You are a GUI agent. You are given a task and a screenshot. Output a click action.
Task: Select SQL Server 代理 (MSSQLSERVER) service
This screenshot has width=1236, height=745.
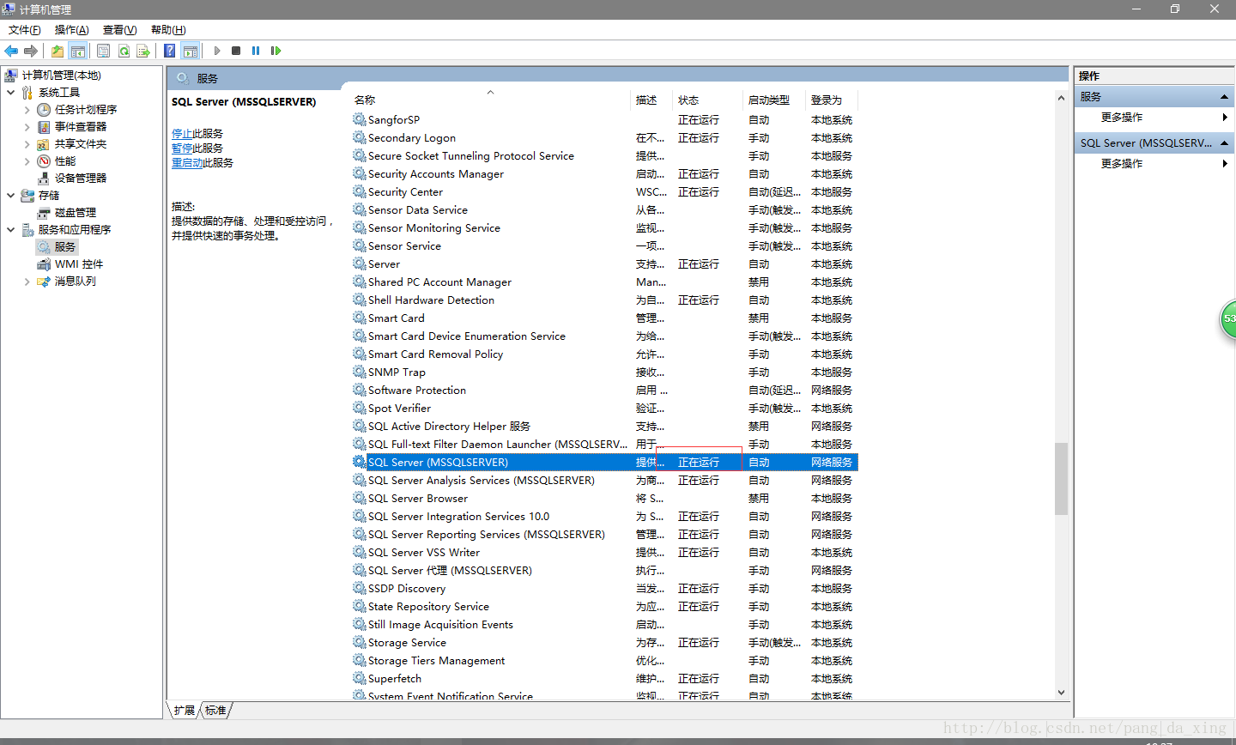(604, 571)
